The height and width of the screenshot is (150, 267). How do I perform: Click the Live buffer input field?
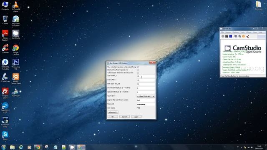[146, 80]
